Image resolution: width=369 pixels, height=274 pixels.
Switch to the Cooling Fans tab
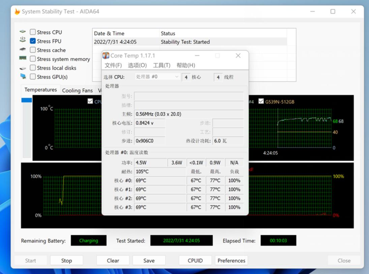(77, 90)
